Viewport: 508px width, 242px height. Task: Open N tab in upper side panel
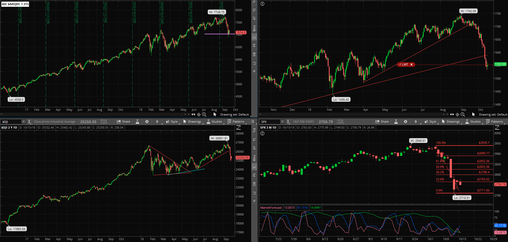254,71
